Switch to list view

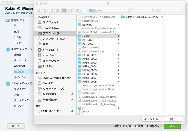point(58,10)
